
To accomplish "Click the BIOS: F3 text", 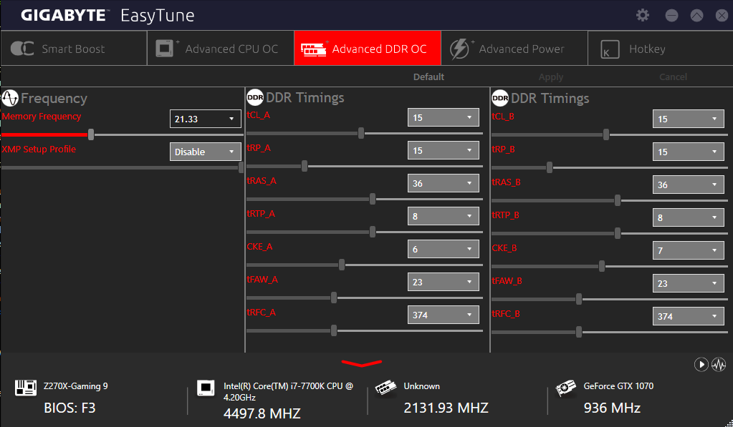I will tap(70, 408).
